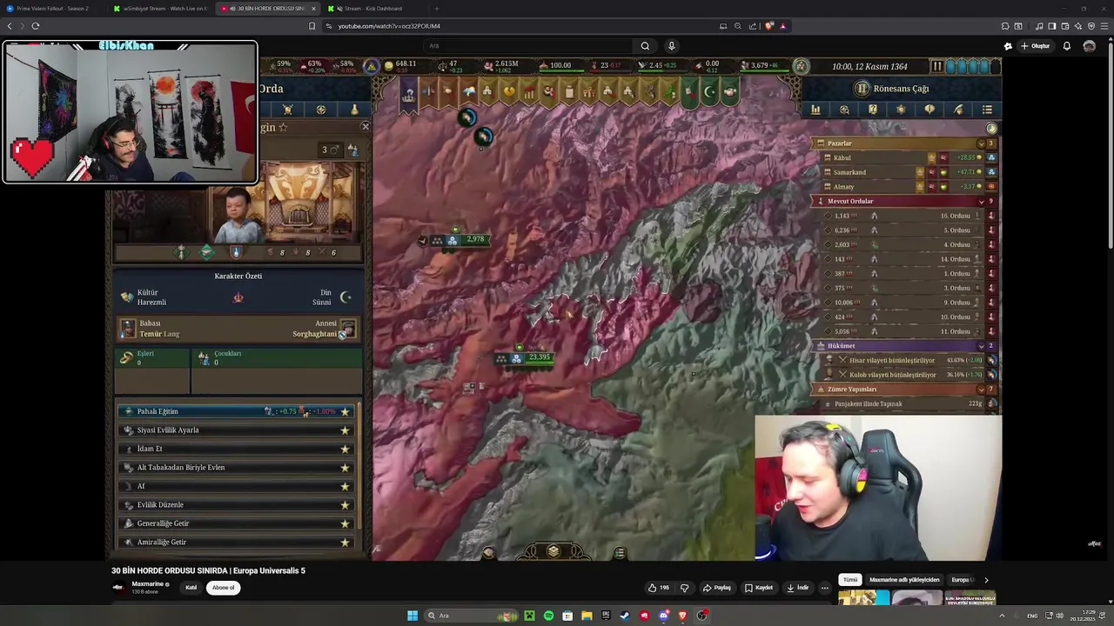Like the YouTube video with 195 likes

(x=658, y=588)
